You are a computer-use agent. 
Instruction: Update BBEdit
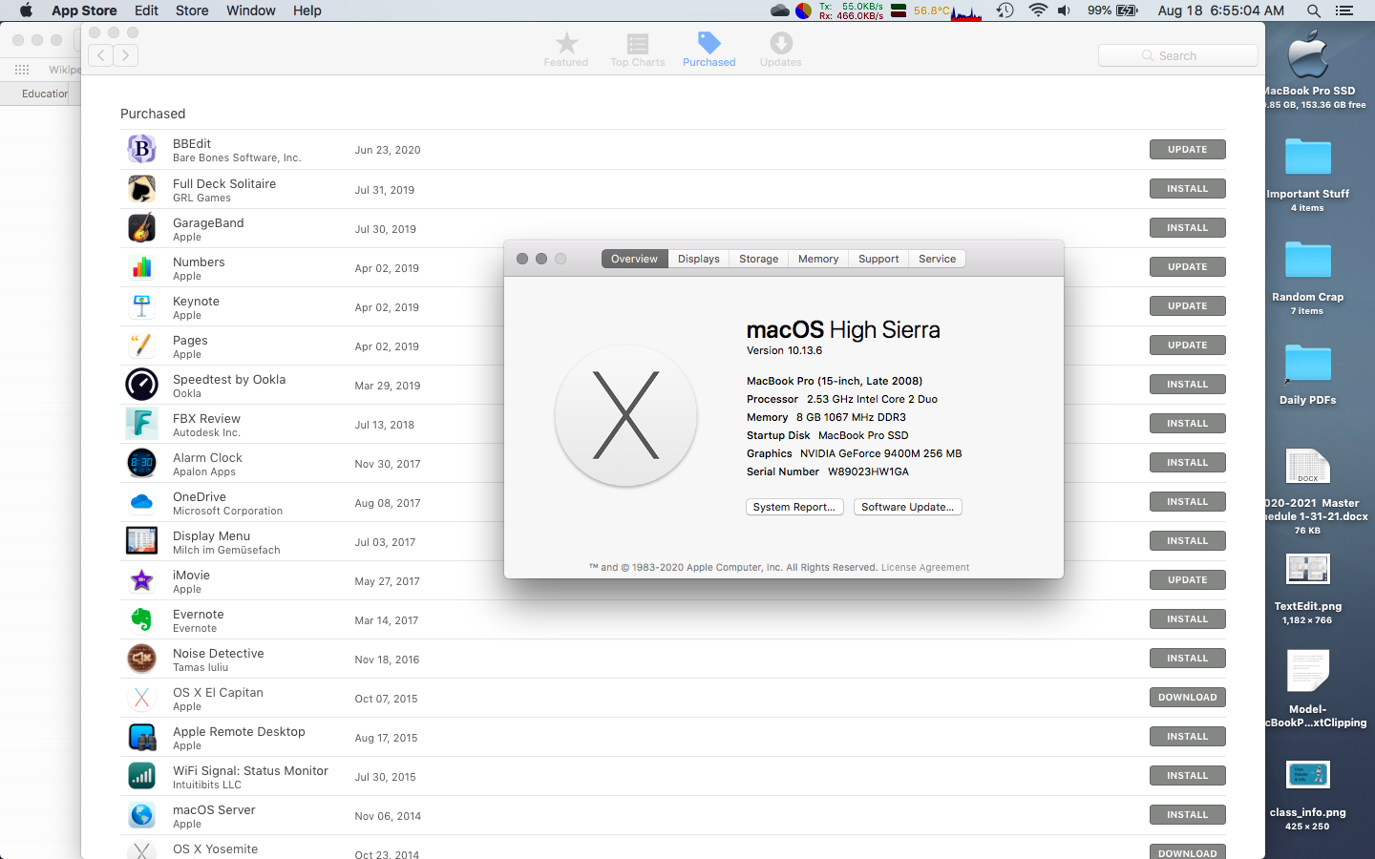[x=1188, y=150]
